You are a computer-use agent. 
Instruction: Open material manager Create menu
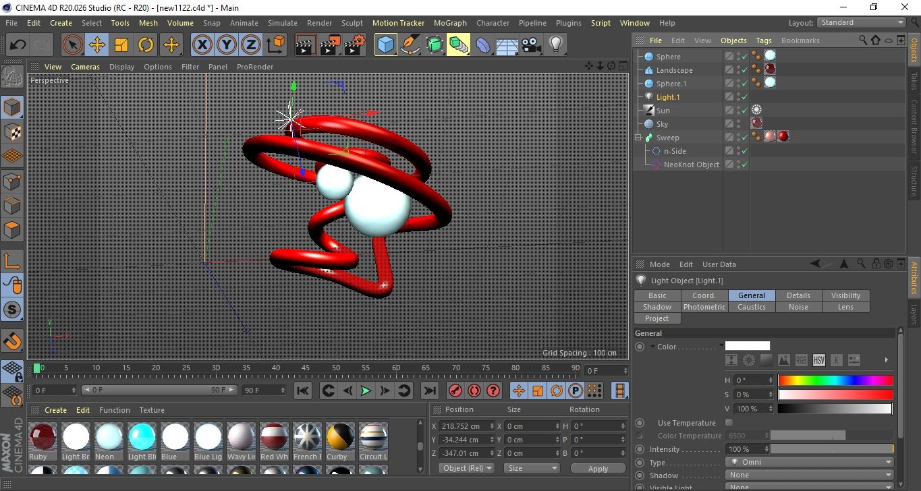coord(56,410)
